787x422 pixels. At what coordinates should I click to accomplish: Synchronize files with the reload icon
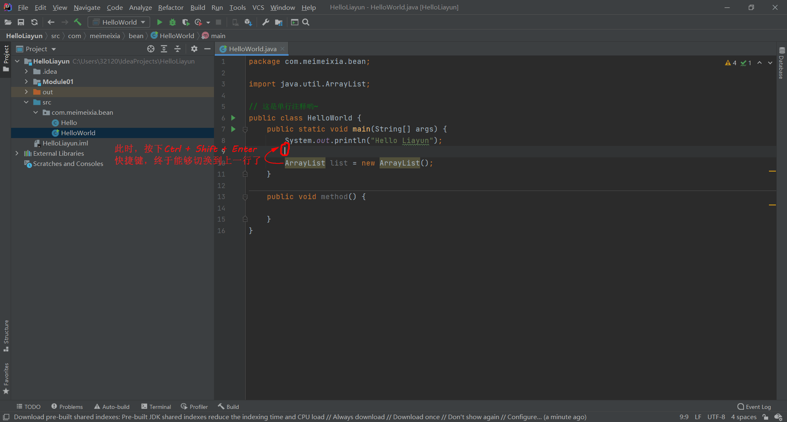34,22
